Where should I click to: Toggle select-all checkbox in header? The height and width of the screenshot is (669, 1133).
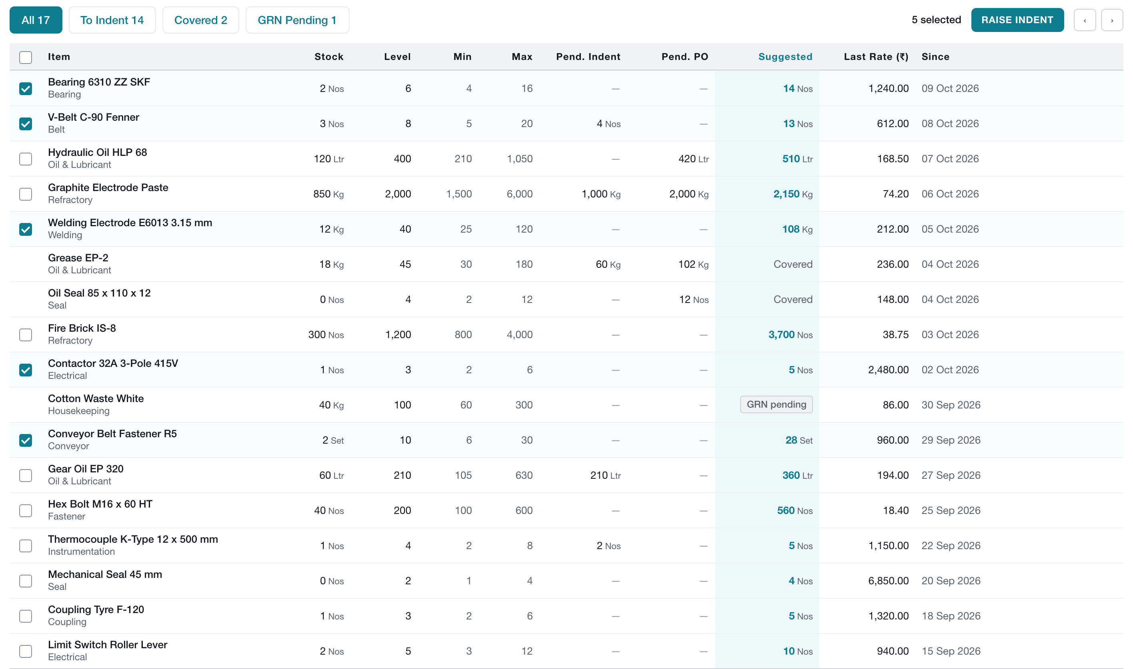(x=26, y=57)
